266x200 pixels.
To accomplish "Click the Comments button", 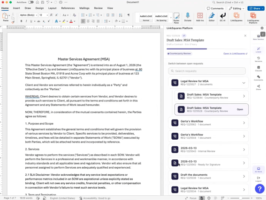I will [x=215, y=8].
